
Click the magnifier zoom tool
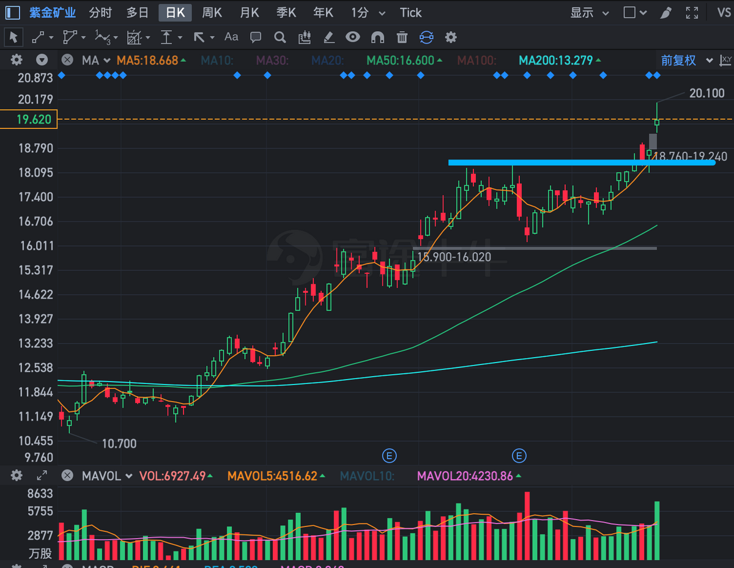coord(280,37)
